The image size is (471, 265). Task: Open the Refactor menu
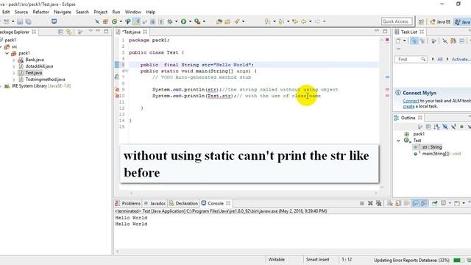[x=40, y=12]
